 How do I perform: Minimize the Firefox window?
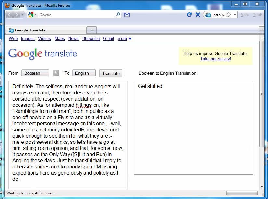coord(236,4)
